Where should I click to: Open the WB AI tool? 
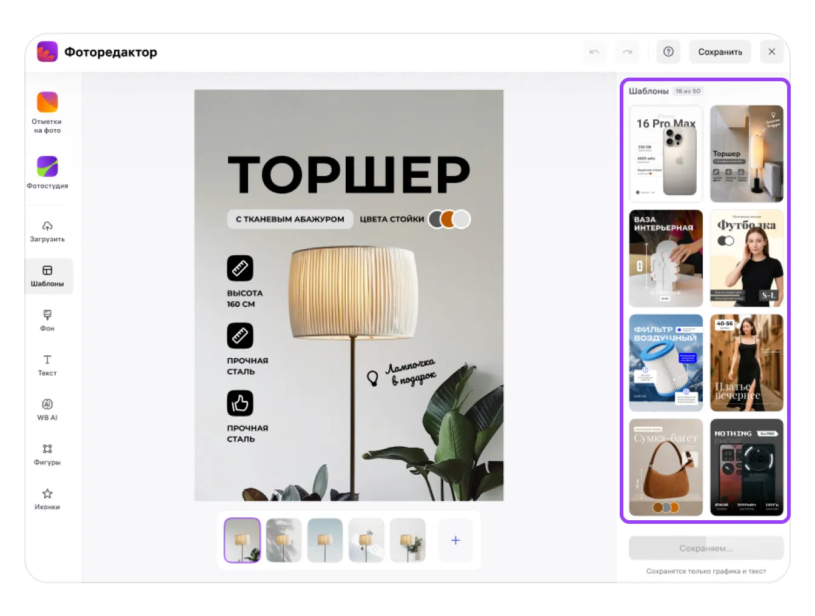(x=47, y=410)
